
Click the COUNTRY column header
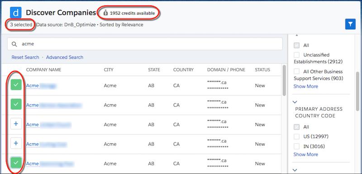pos(183,70)
